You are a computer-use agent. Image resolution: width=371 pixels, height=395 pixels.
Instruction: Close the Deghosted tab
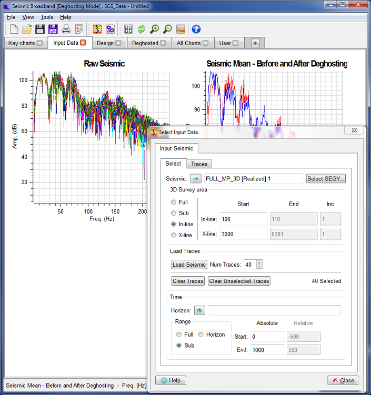(163, 43)
